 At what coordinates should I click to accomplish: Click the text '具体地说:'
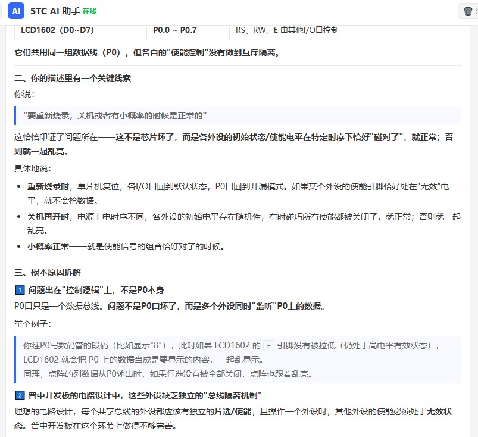(x=32, y=168)
